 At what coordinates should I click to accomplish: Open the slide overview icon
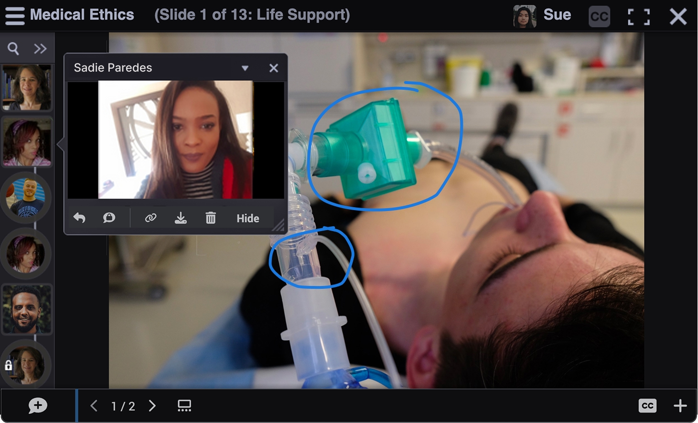coord(184,406)
